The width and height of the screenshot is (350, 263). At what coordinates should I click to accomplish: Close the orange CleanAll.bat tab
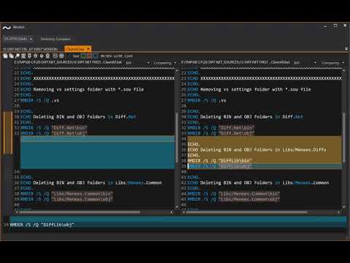point(88,49)
